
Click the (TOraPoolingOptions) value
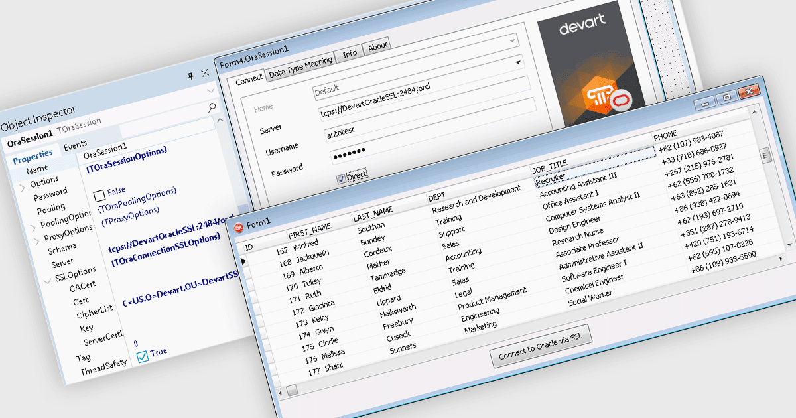click(x=137, y=200)
